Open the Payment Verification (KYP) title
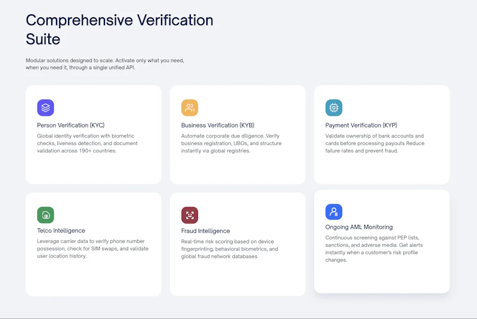Image resolution: width=477 pixels, height=319 pixels. [x=361, y=125]
